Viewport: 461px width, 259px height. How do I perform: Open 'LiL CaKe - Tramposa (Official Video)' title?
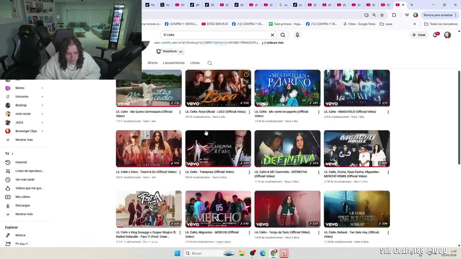point(210,172)
